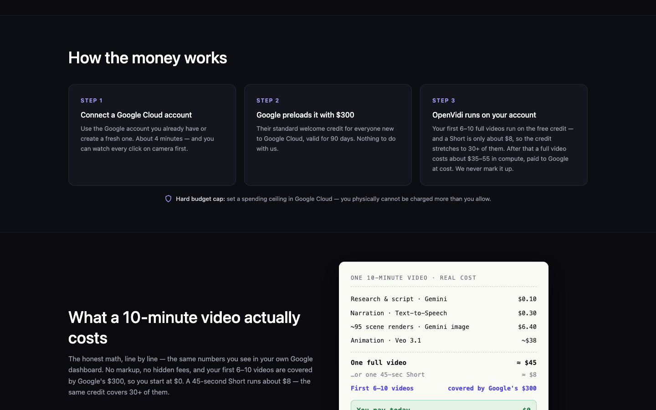This screenshot has height=410, width=656.
Task: Click 'Google preloads it with $300' title
Action: [305, 115]
